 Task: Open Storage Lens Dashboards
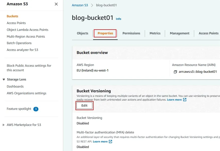click(15, 87)
